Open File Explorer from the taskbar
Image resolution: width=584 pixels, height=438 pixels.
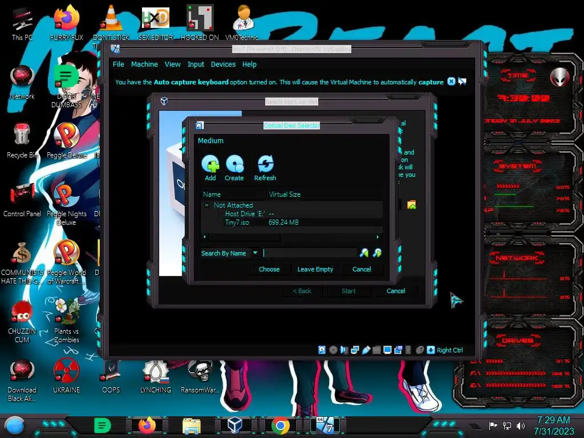(x=192, y=425)
